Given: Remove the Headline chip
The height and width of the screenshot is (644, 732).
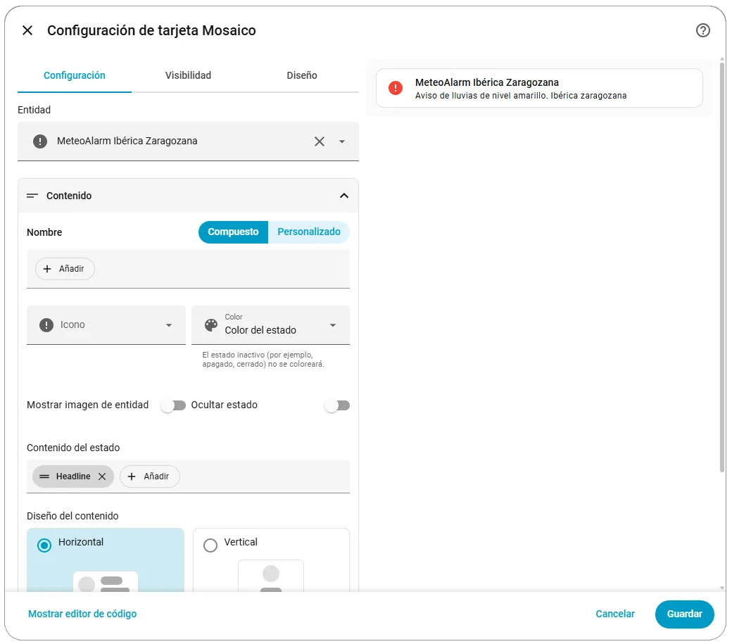Looking at the screenshot, I should pos(102,476).
